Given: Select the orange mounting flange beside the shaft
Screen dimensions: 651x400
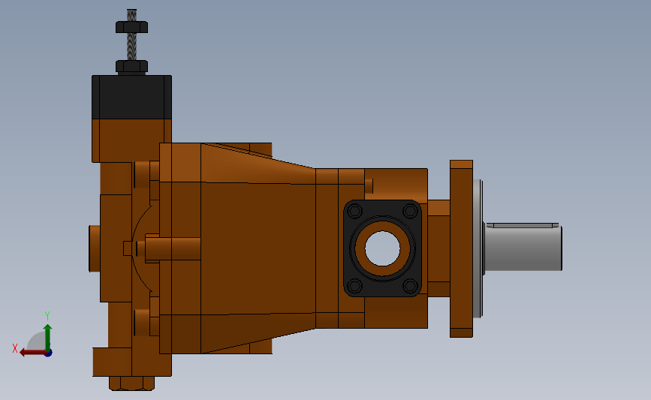Looking at the screenshot, I should 461,248.
